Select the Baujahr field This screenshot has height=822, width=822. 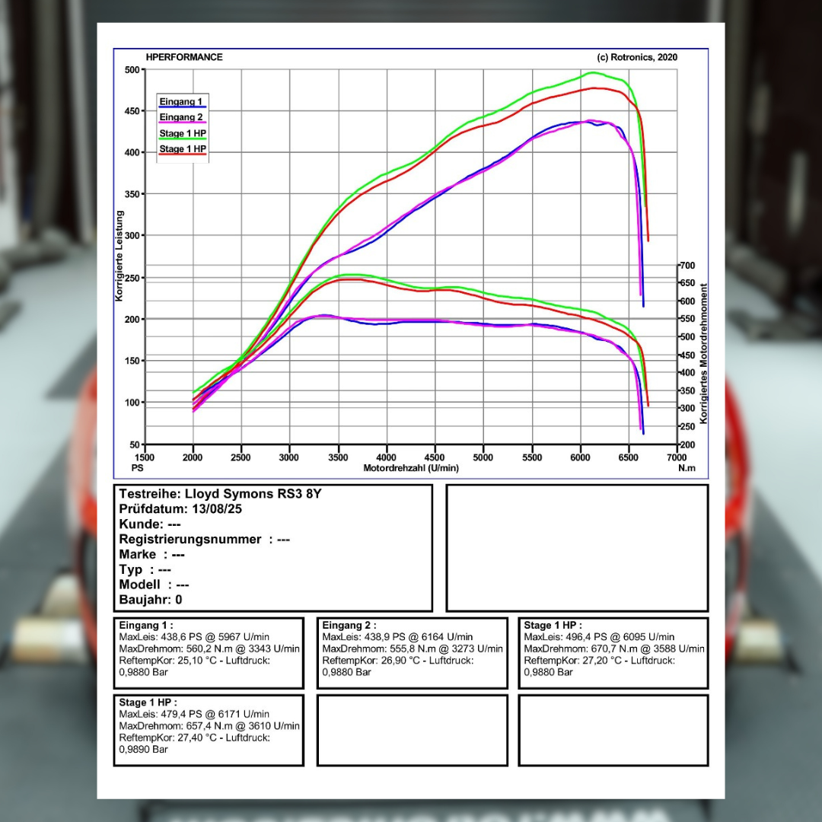coord(151,600)
